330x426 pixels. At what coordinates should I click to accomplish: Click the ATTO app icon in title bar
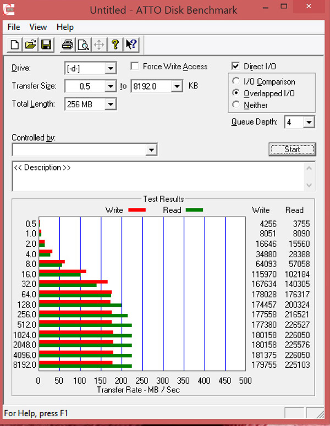[x=9, y=9]
